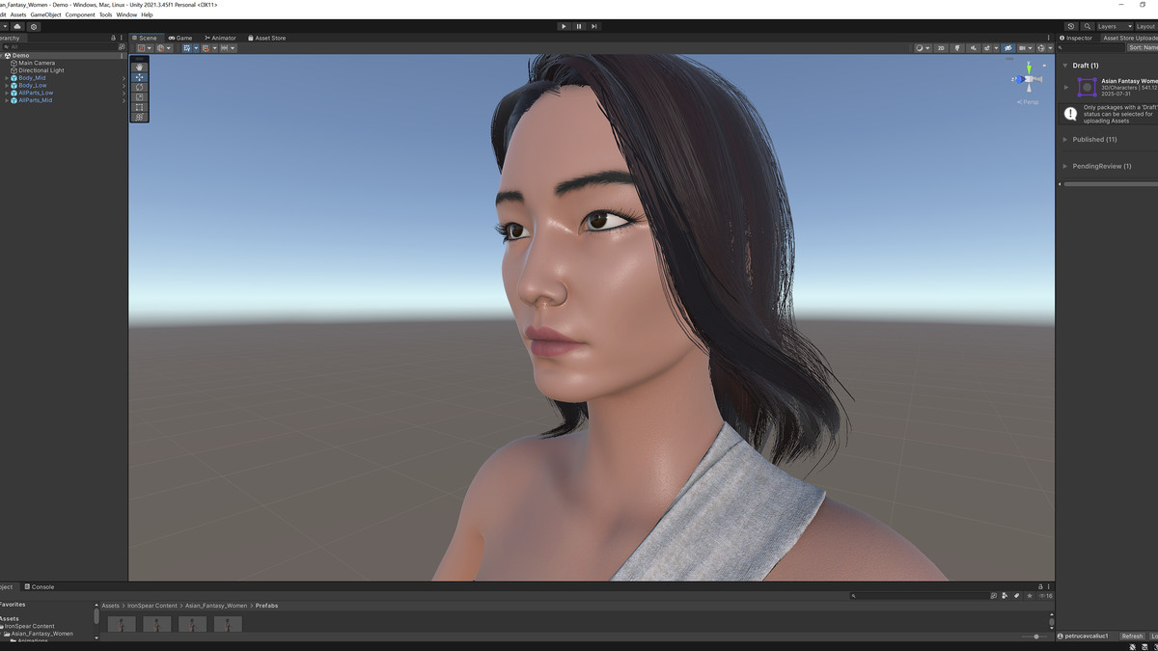Viewport: 1158px width, 651px height.
Task: Open the Tools menu
Action: tap(106, 14)
